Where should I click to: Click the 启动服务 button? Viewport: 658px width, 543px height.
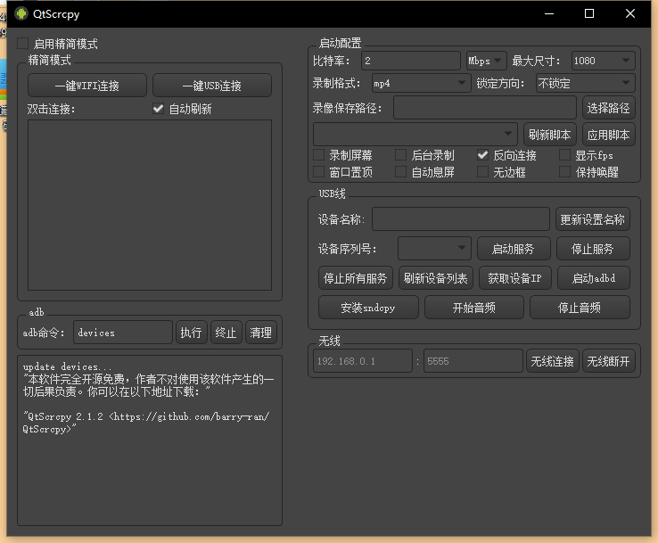pos(514,249)
